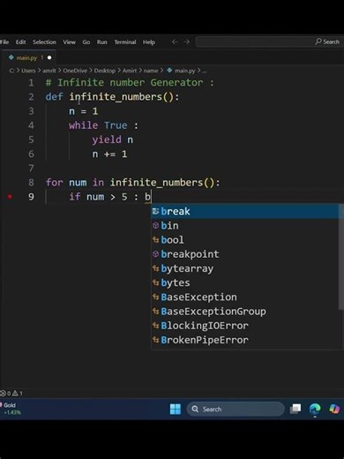Screen dimensions: 344x459
Task: Click the function icon beside breakpoint
Action: [156, 254]
